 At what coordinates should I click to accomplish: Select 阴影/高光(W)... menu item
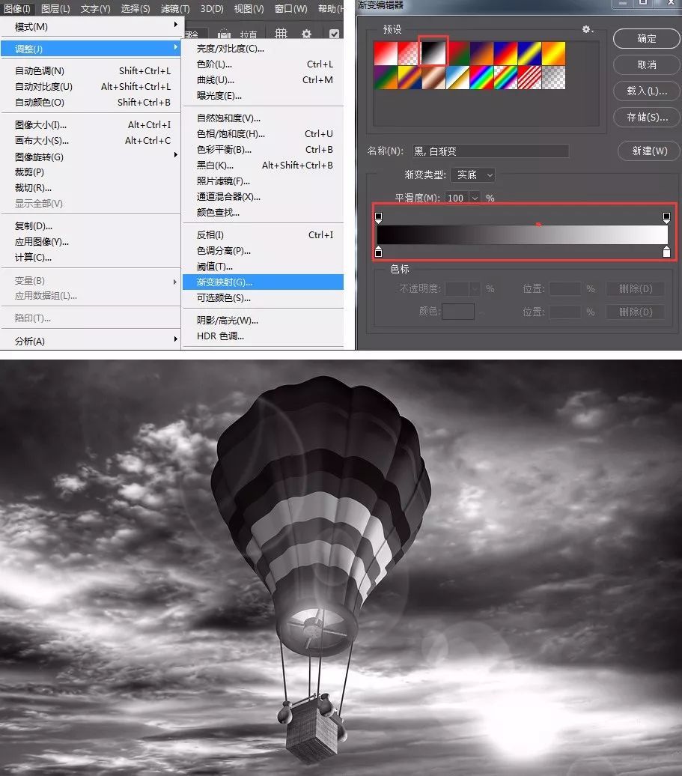click(x=263, y=320)
